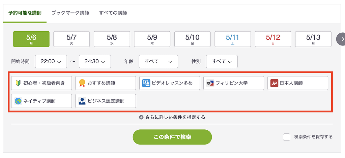This screenshot has width=345, height=158.
Task: Click the business certified tutor icon
Action: coord(82,101)
